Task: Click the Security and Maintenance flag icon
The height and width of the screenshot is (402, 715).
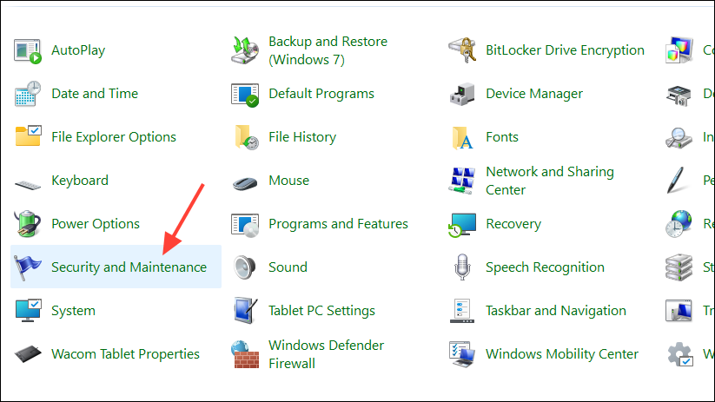Action: (x=28, y=267)
